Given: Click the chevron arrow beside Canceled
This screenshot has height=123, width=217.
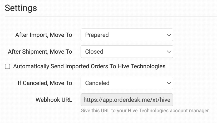Looking at the screenshot, I should (x=169, y=83).
